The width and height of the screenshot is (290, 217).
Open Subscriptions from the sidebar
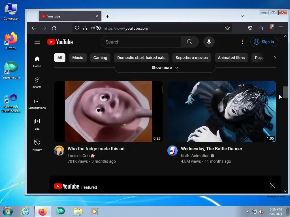37,103
